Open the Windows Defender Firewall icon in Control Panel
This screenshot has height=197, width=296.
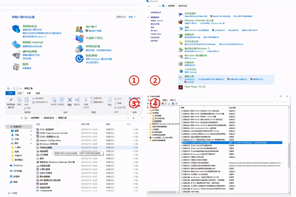181,21
